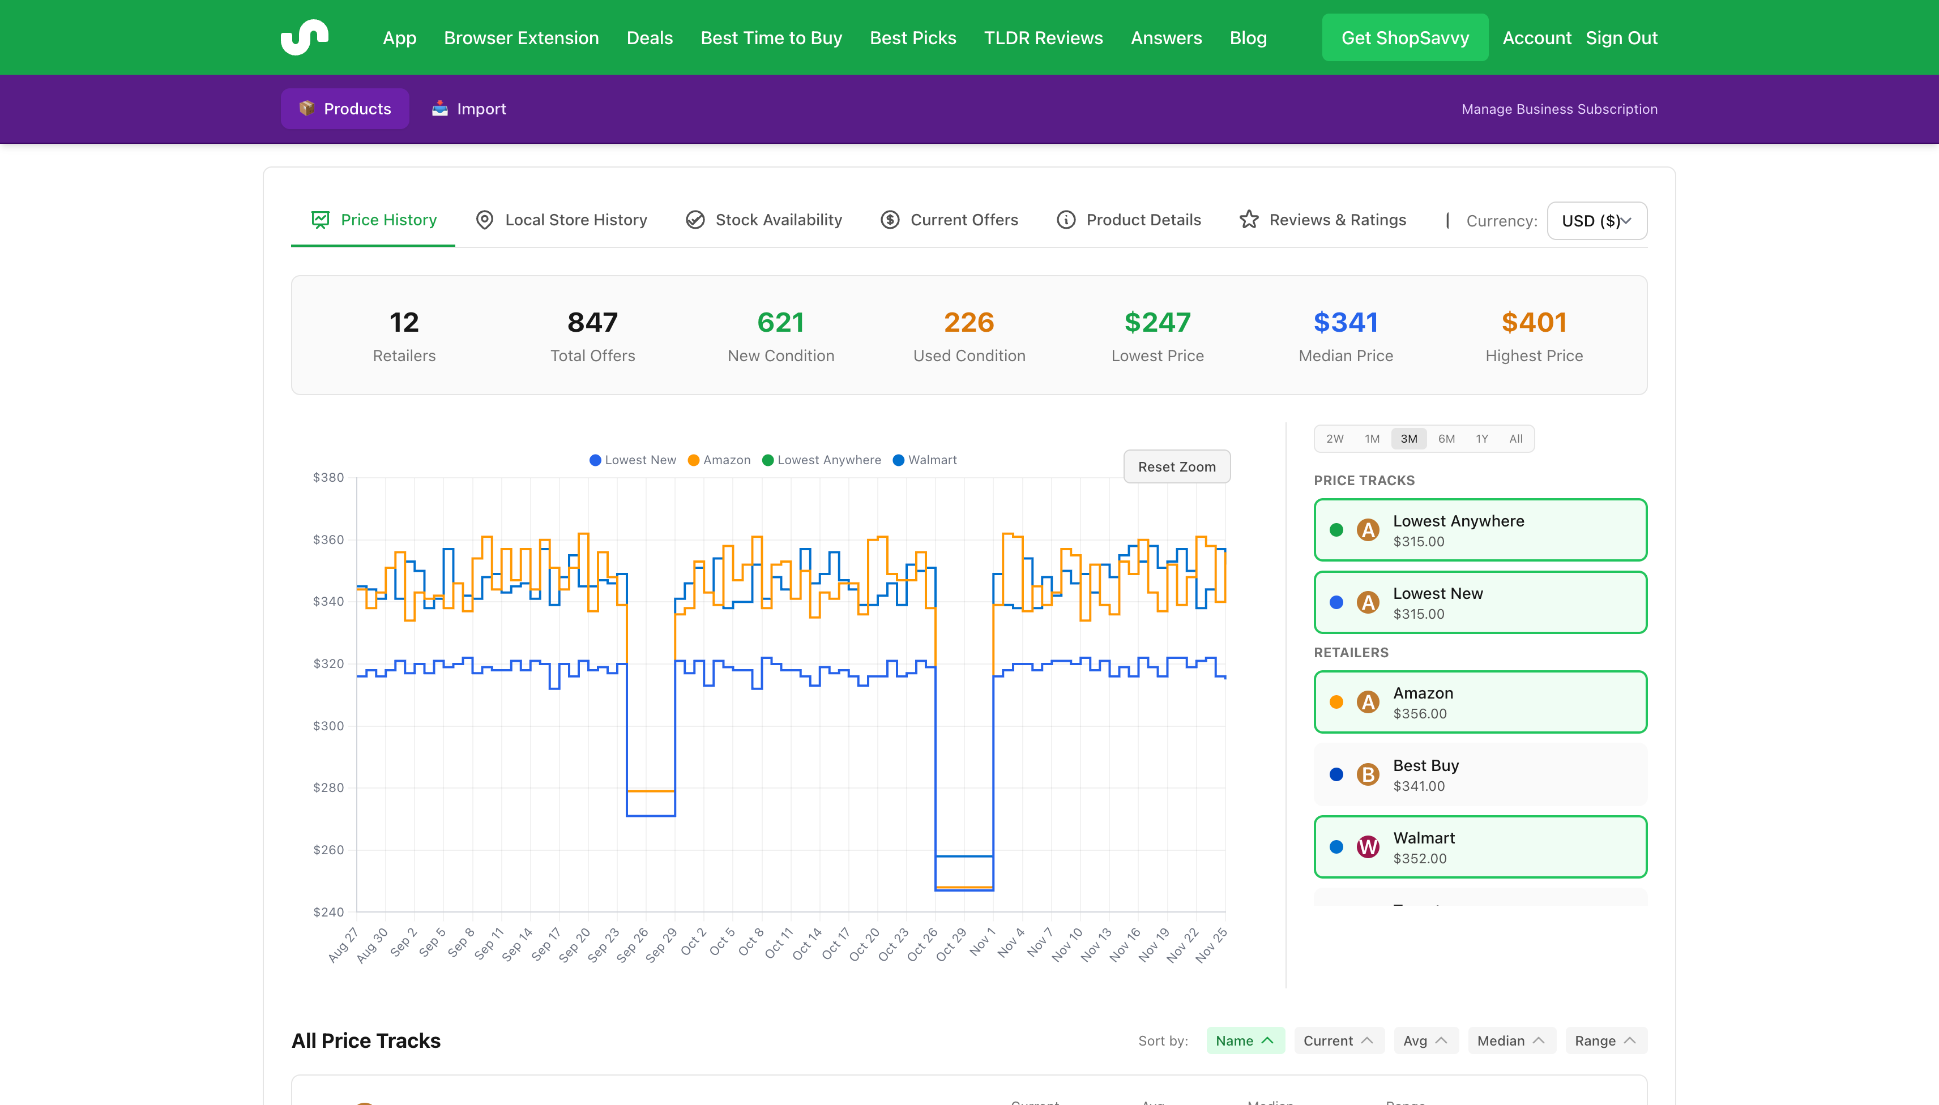Open the TLDR Reviews menu item
The height and width of the screenshot is (1105, 1939).
click(x=1043, y=37)
